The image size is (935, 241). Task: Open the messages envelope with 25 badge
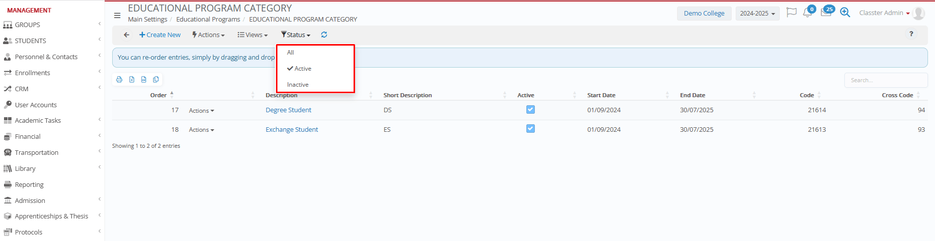point(826,13)
